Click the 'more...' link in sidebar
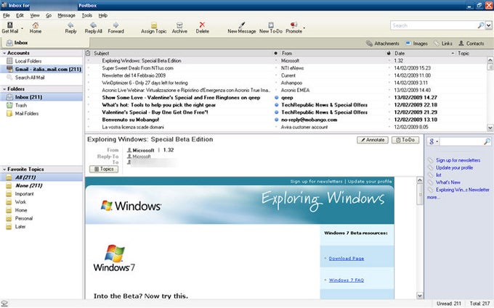The image size is (494, 308). [434, 197]
